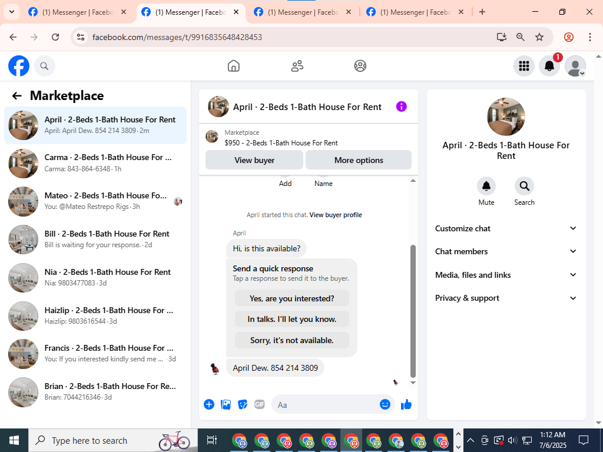The image size is (603, 452).
Task: Click the listing profile photo in side panel
Action: click(x=506, y=117)
